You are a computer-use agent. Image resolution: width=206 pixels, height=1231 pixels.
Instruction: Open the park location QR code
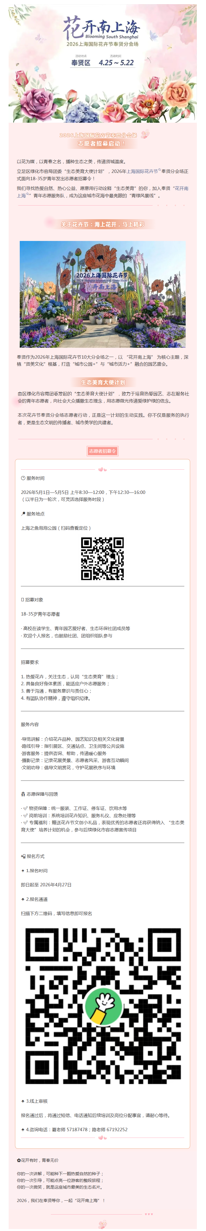tap(103, 559)
